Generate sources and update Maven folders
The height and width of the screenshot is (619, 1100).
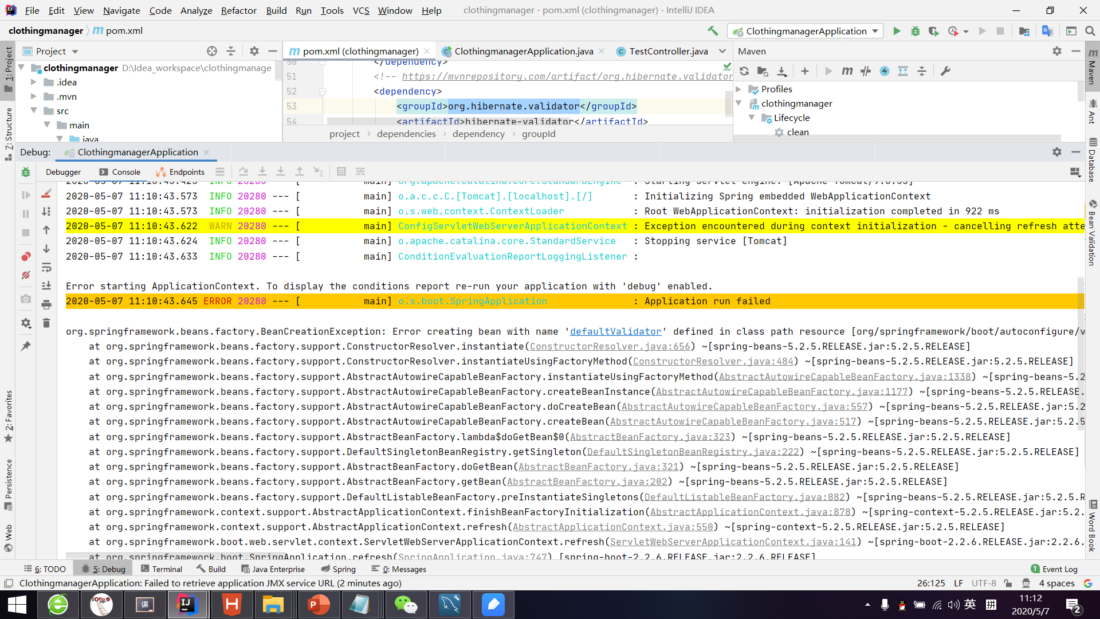point(763,71)
